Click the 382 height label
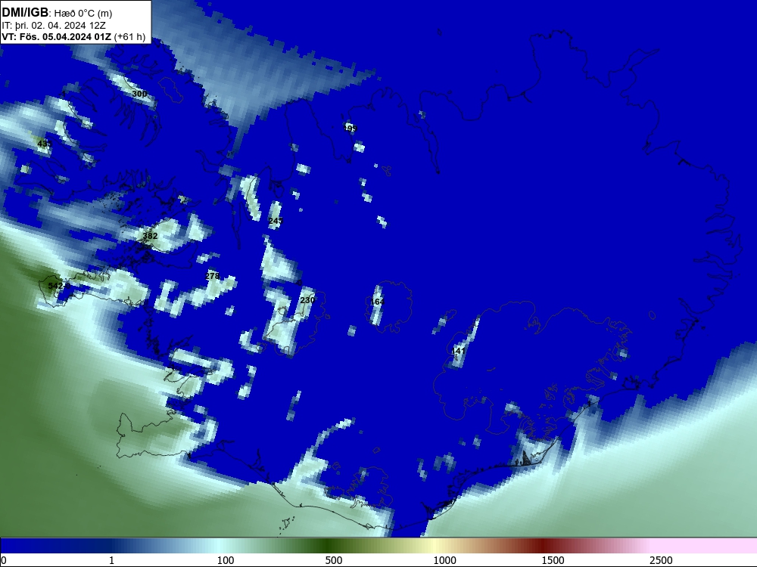The image size is (757, 567). [150, 236]
